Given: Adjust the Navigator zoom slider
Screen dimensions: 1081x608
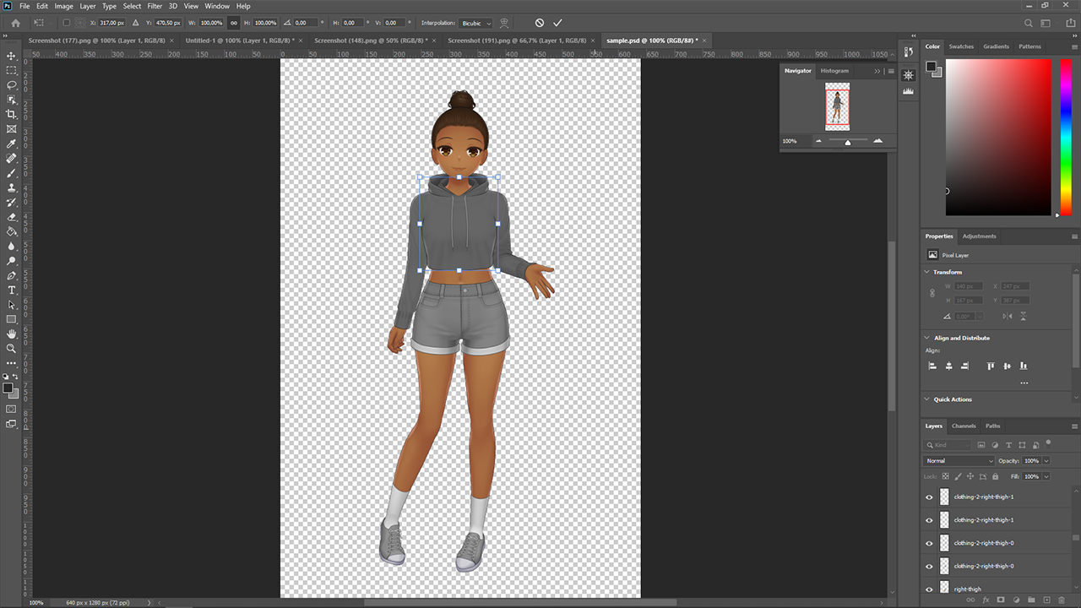Looking at the screenshot, I should [848, 142].
